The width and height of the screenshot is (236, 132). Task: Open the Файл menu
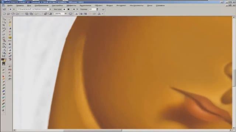(10, 5)
